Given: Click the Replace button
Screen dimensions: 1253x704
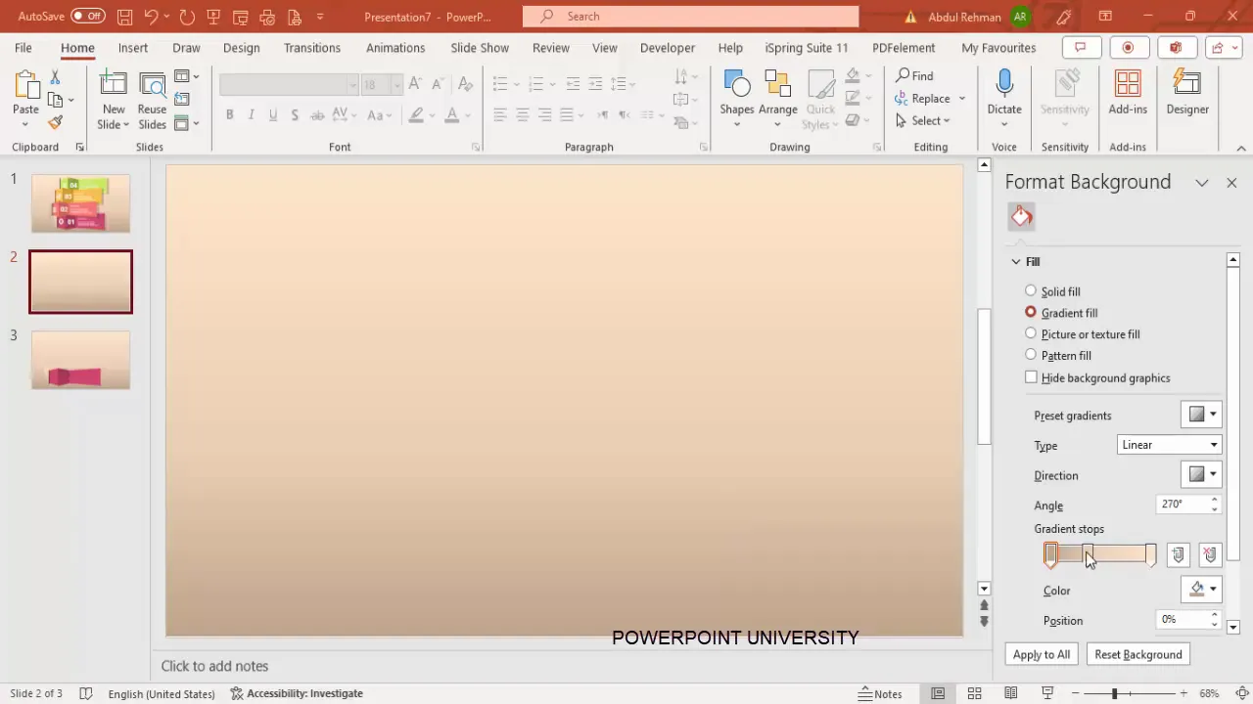Looking at the screenshot, I should (923, 99).
